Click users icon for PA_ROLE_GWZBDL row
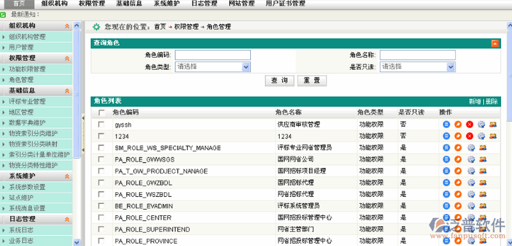This screenshot has width=512, height=246. tap(483, 183)
